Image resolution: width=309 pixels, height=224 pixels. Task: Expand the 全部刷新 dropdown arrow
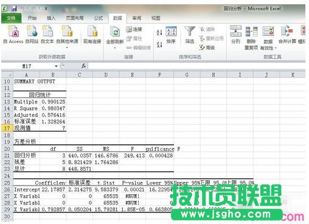pyautogui.click(x=115, y=48)
